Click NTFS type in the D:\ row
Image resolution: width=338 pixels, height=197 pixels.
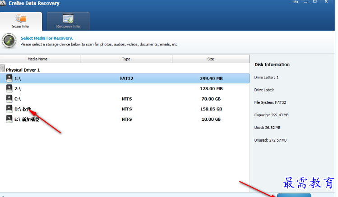[x=127, y=109]
